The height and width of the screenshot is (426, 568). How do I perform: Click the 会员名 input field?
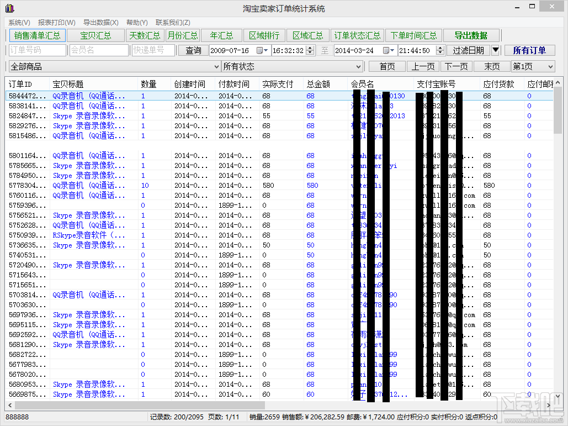99,50
